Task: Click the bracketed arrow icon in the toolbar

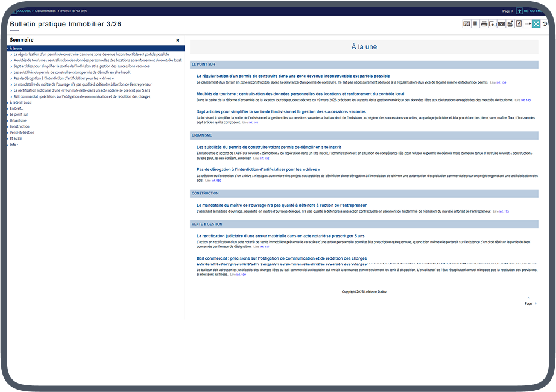Action: 493,24
